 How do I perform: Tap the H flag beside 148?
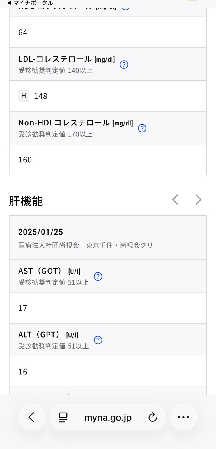tap(24, 96)
